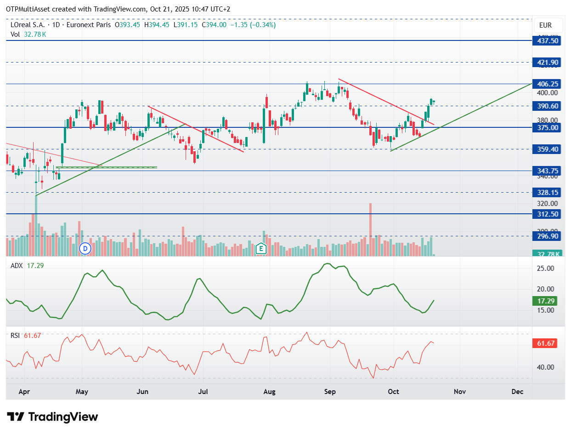571x434 pixels.
Task: Select the 312.50 price level label
Action: 548,214
